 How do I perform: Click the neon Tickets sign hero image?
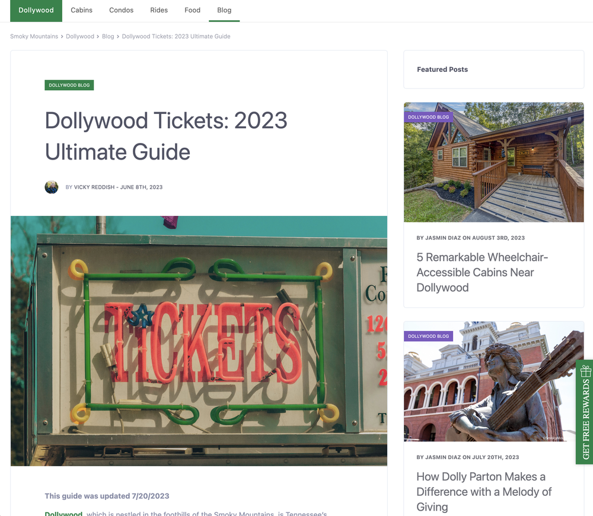point(199,341)
